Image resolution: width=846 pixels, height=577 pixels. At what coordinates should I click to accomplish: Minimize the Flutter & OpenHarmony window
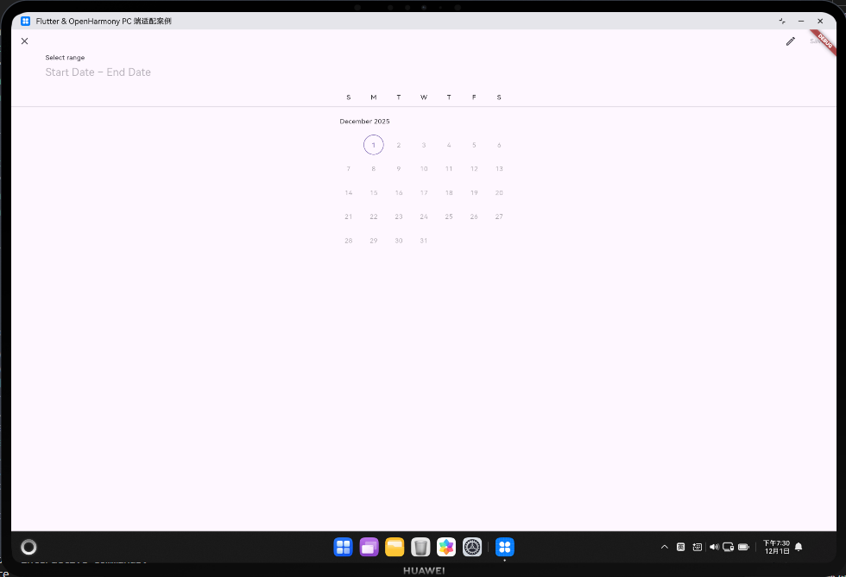pyautogui.click(x=801, y=21)
